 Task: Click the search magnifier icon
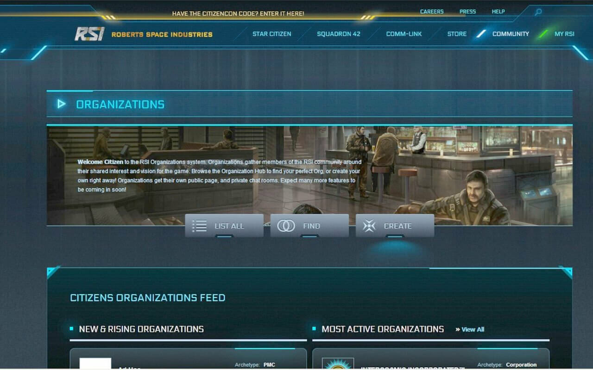[538, 12]
